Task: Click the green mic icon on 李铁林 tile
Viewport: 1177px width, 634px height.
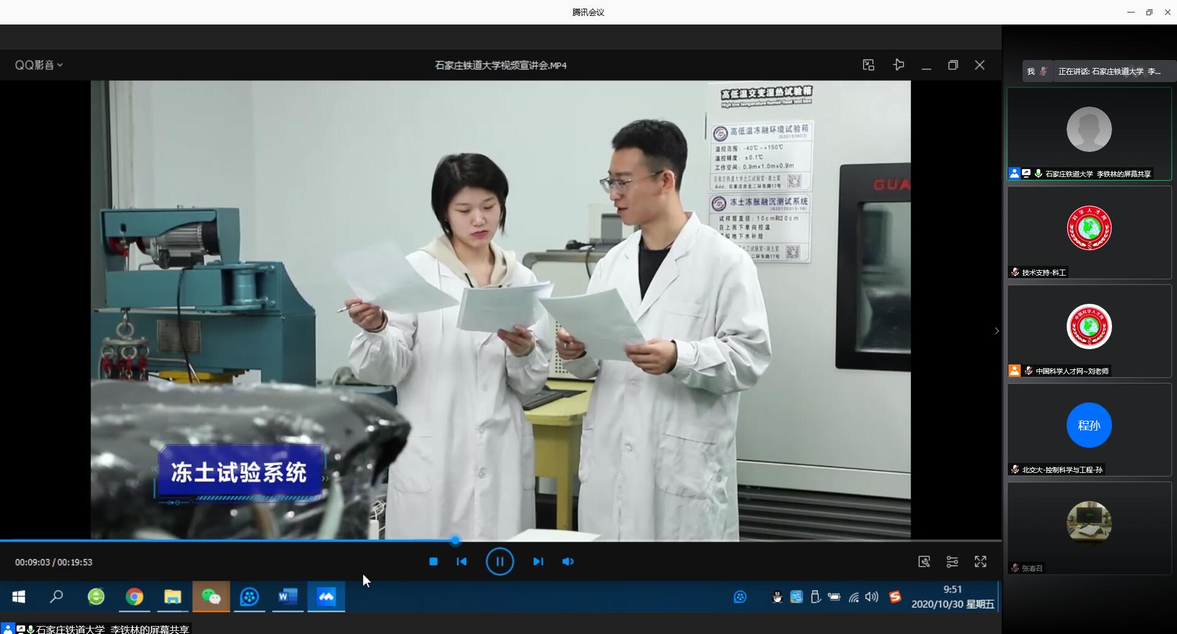Action: coord(1038,173)
